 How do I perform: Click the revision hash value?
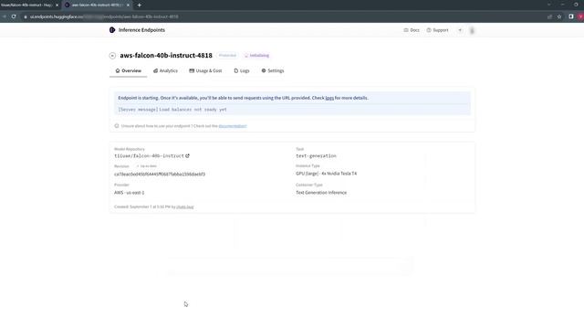[160, 175]
